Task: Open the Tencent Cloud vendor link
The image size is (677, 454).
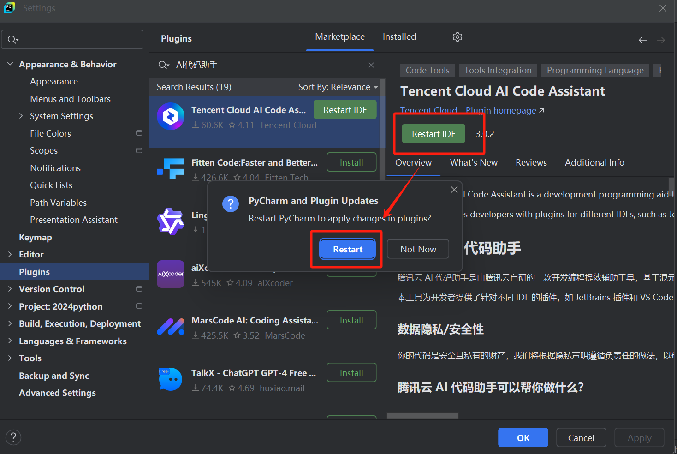Action: click(428, 110)
